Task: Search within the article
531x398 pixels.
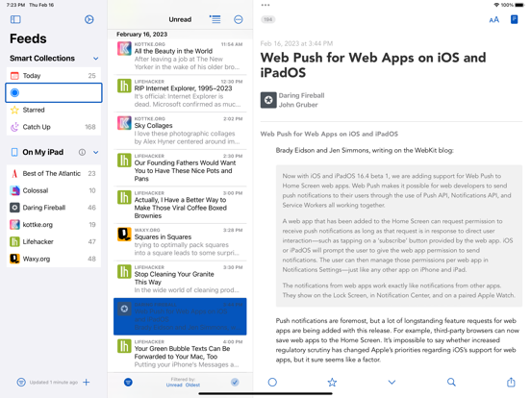Action: point(451,382)
